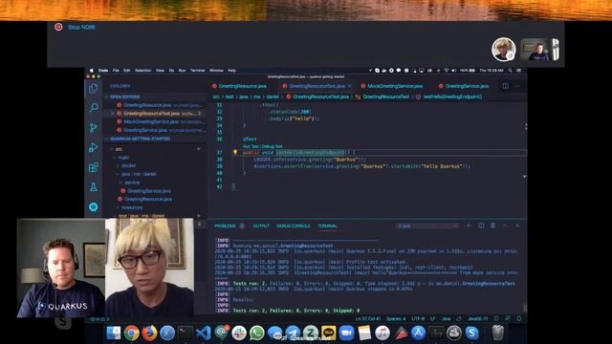Image resolution: width=612 pixels, height=344 pixels.
Task: Open the terminal selector dropdown
Action: 427,226
